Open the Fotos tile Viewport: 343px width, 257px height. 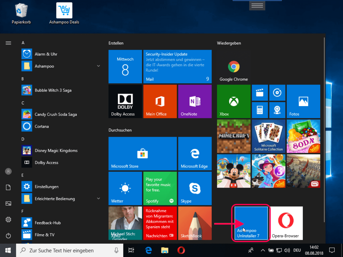point(303,101)
